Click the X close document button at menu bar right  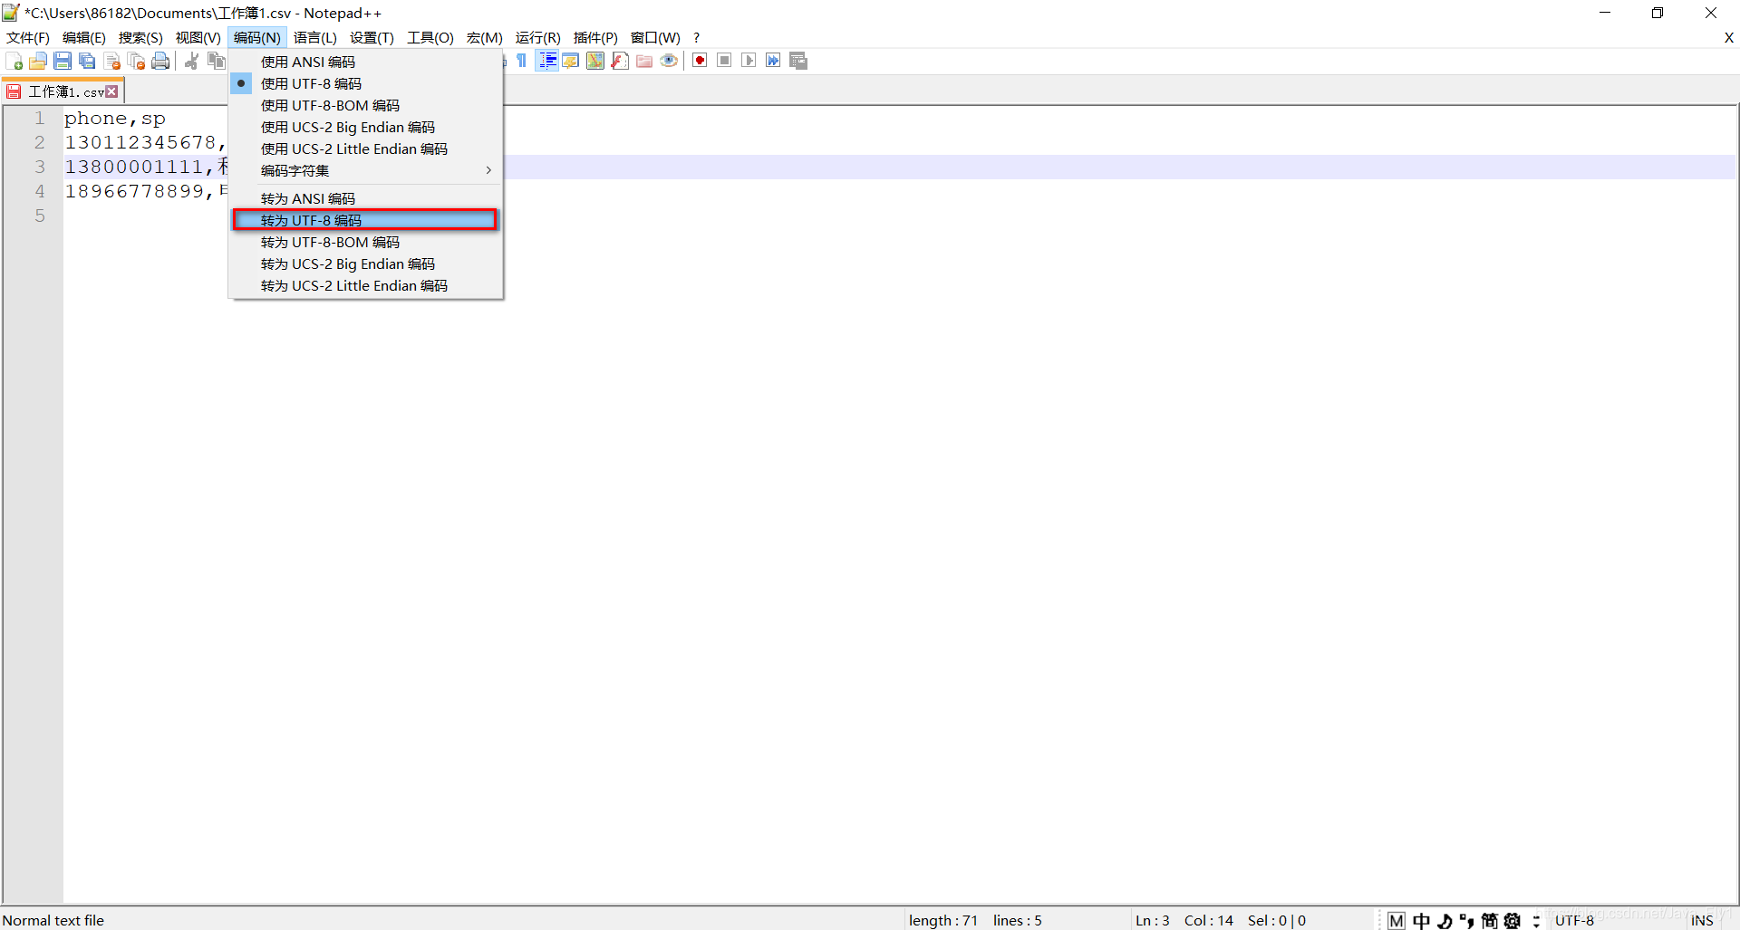coord(1728,37)
